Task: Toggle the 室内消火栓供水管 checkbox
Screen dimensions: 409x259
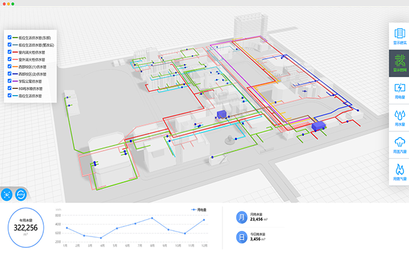Action: tap(9, 52)
